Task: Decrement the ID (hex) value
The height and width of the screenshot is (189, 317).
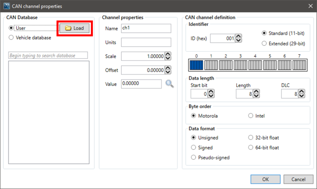Action: tap(238, 41)
